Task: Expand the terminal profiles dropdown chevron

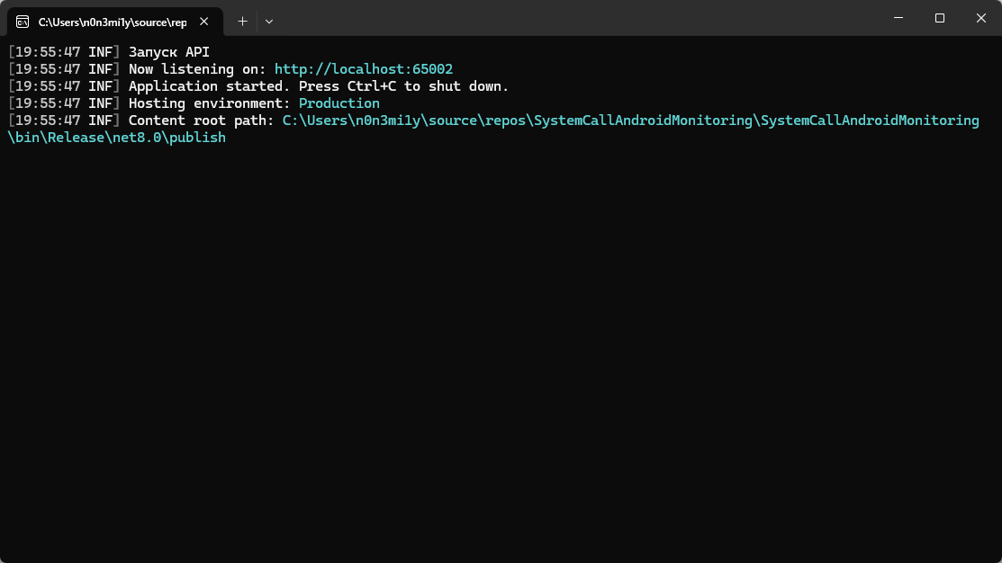Action: pyautogui.click(x=269, y=21)
